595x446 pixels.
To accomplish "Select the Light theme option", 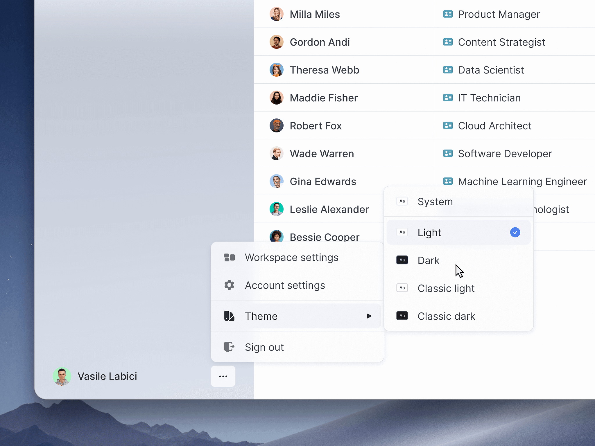I will (429, 233).
